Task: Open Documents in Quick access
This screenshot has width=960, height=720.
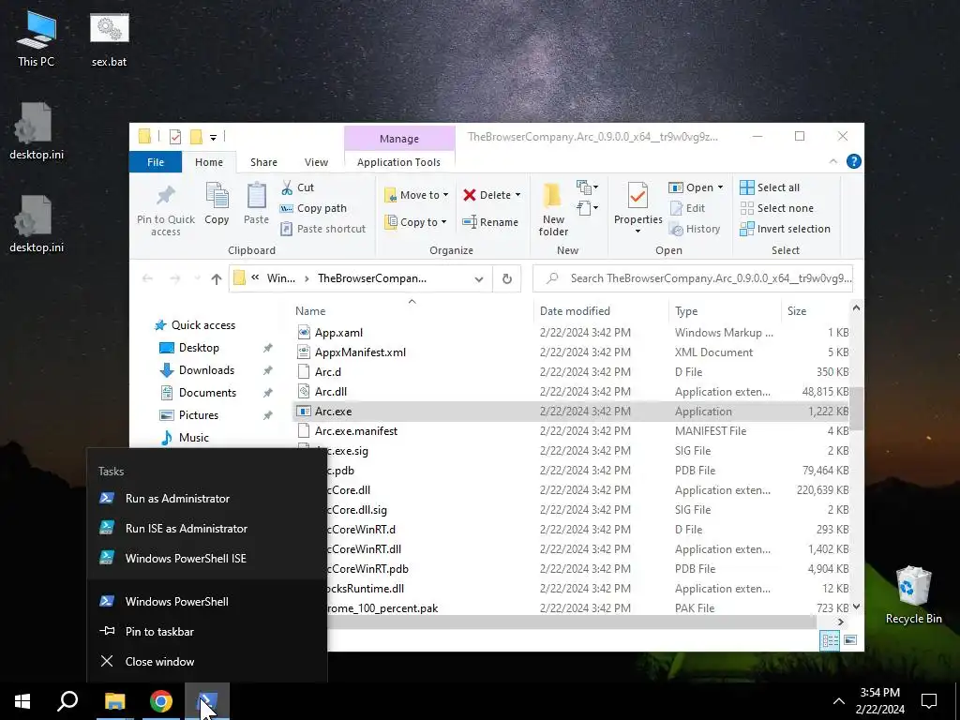Action: pos(207,393)
